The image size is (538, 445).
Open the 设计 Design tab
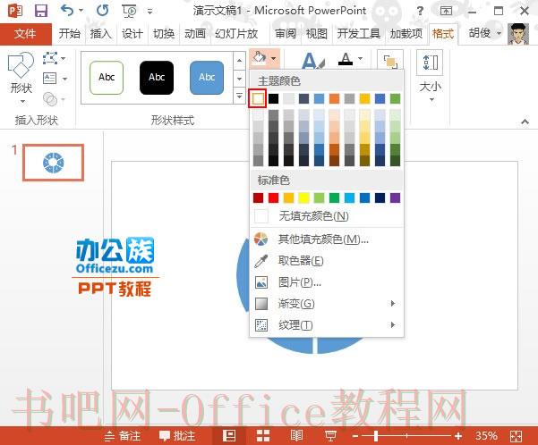point(132,34)
